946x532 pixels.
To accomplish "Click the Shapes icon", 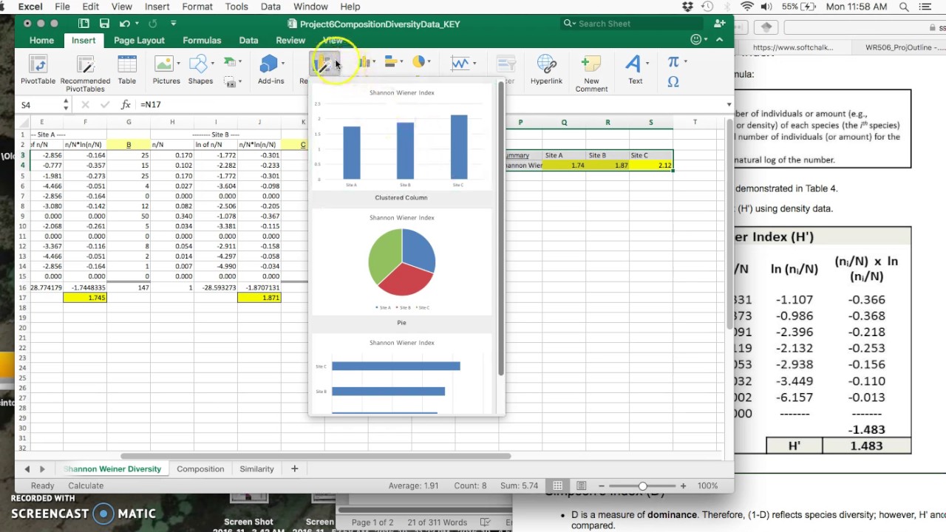I will [x=197, y=64].
